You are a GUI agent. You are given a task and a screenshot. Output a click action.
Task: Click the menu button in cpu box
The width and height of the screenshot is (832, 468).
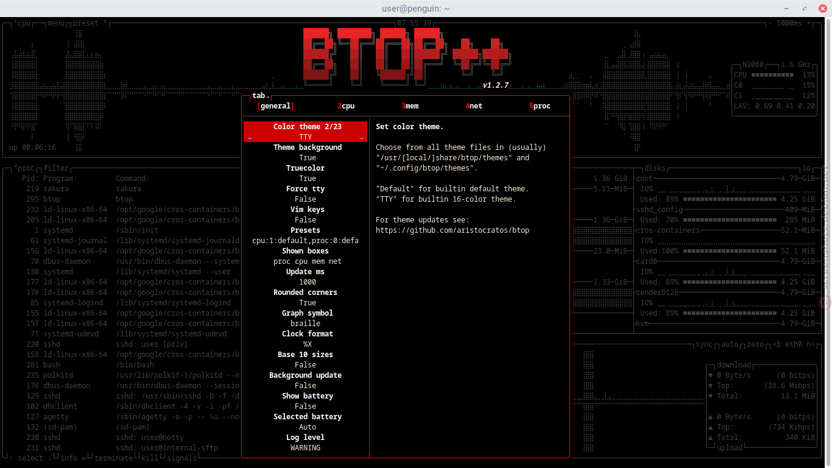56,23
